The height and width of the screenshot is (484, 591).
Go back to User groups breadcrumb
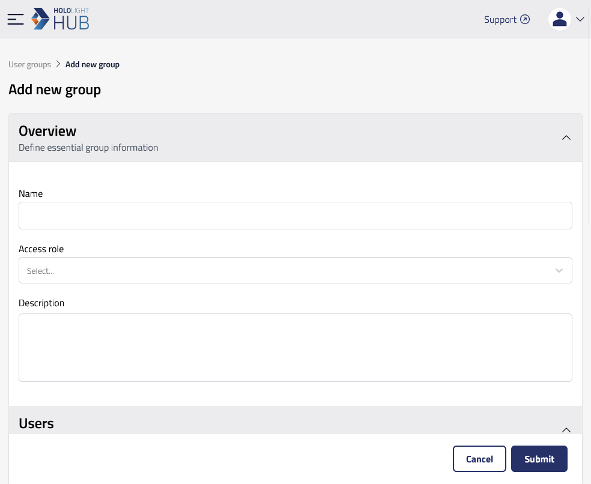(x=30, y=64)
